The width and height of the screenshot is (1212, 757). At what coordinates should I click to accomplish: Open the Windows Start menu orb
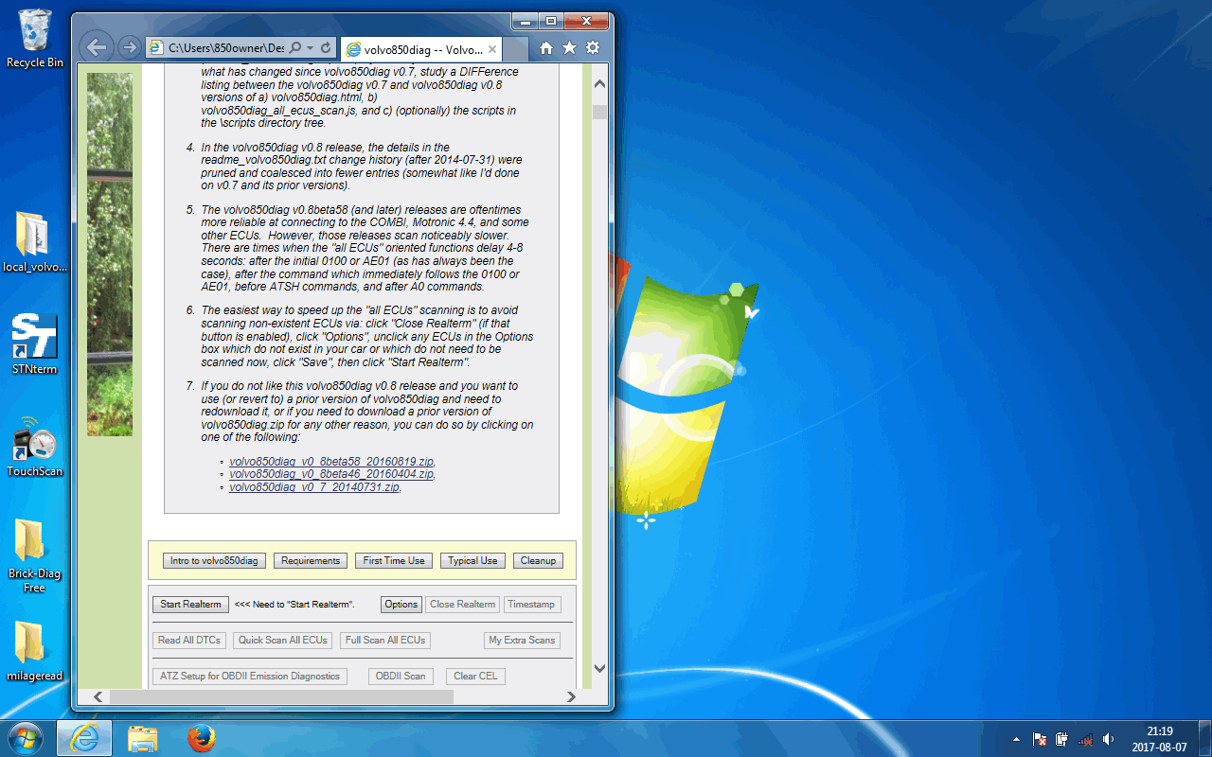coord(25,738)
